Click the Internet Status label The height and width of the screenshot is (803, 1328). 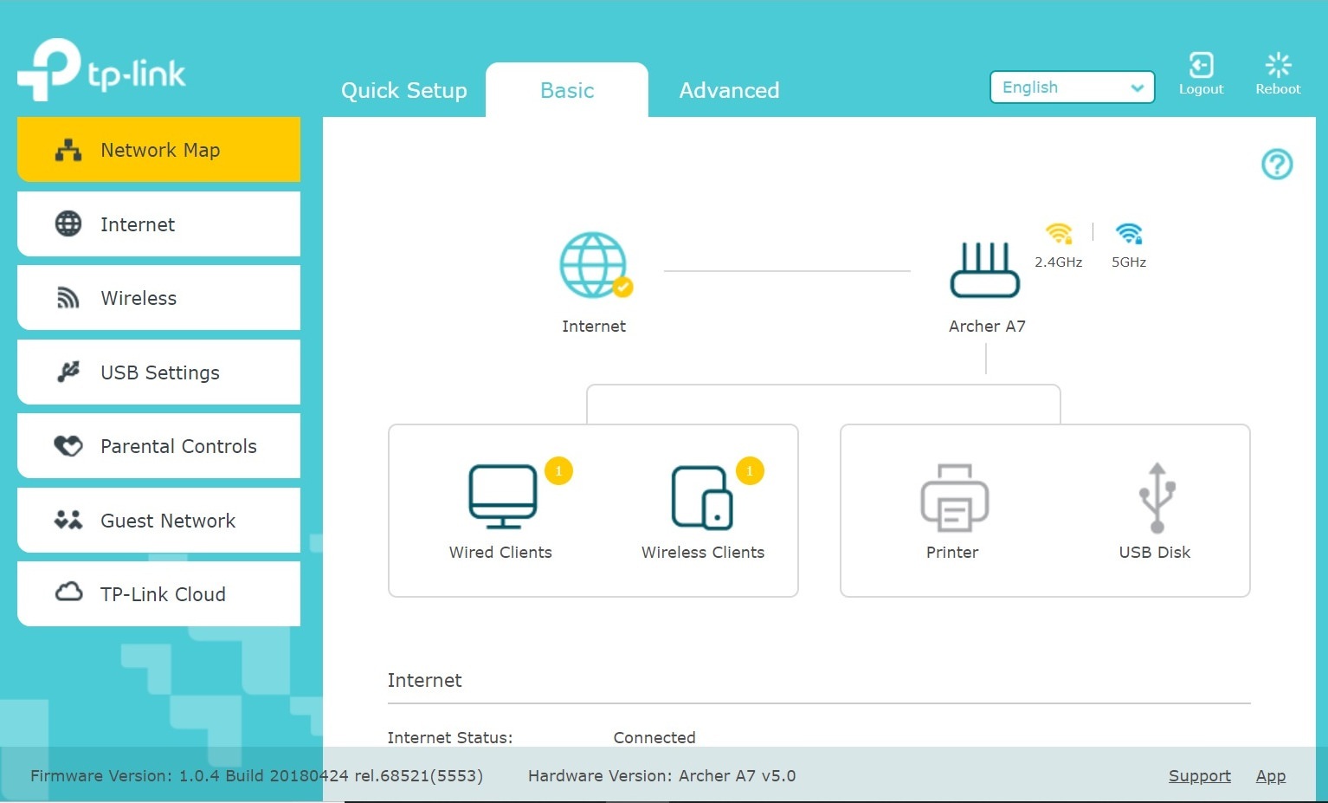[450, 737]
